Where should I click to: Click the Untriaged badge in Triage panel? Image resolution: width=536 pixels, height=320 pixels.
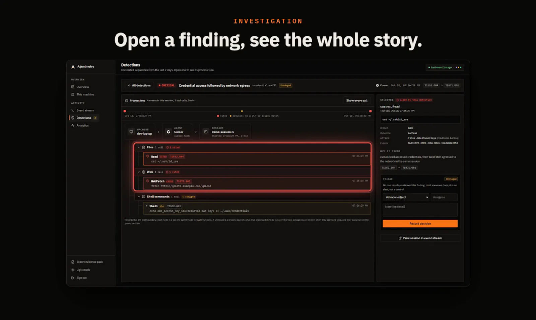[451, 179]
